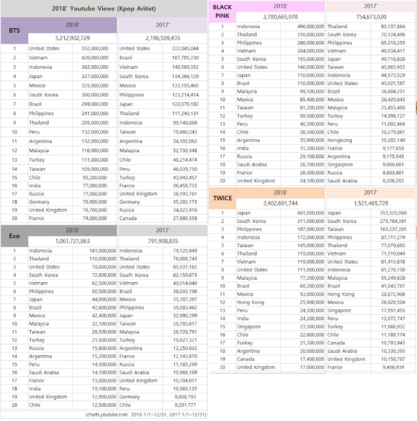Select the TWICE artist label cell
The height and width of the screenshot is (421, 417).
click(x=222, y=198)
